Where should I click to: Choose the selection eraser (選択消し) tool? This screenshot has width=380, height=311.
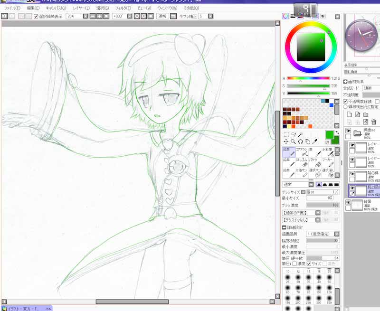coord(327,173)
